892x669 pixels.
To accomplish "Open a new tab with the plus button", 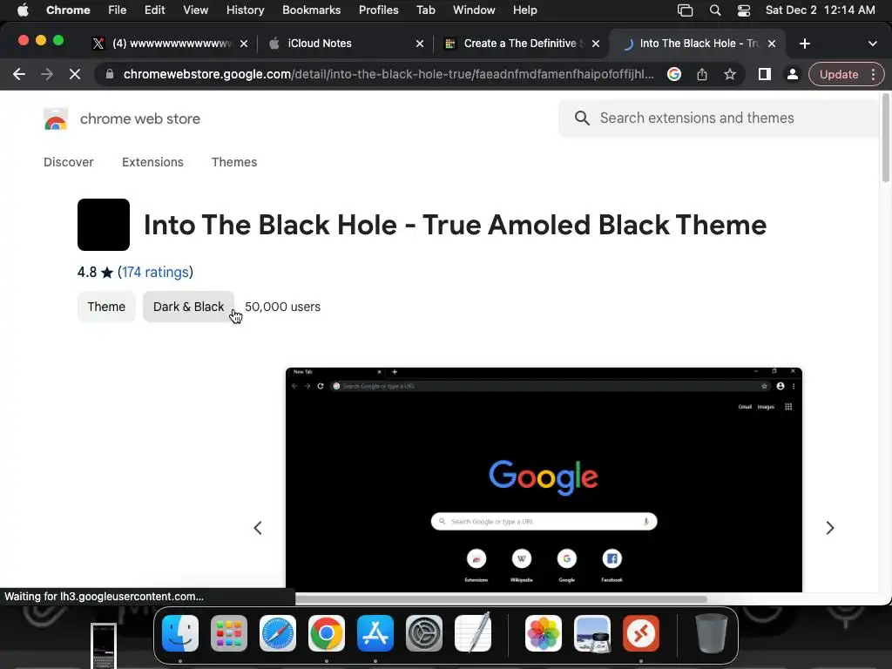I will tap(804, 44).
